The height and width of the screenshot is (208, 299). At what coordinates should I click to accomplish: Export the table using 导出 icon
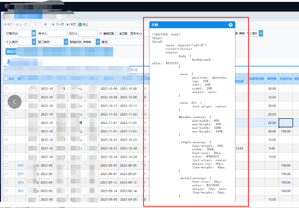83,24
